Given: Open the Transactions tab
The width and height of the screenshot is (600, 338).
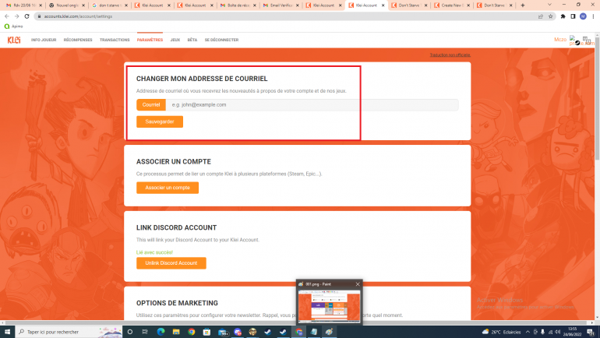Looking at the screenshot, I should point(115,40).
